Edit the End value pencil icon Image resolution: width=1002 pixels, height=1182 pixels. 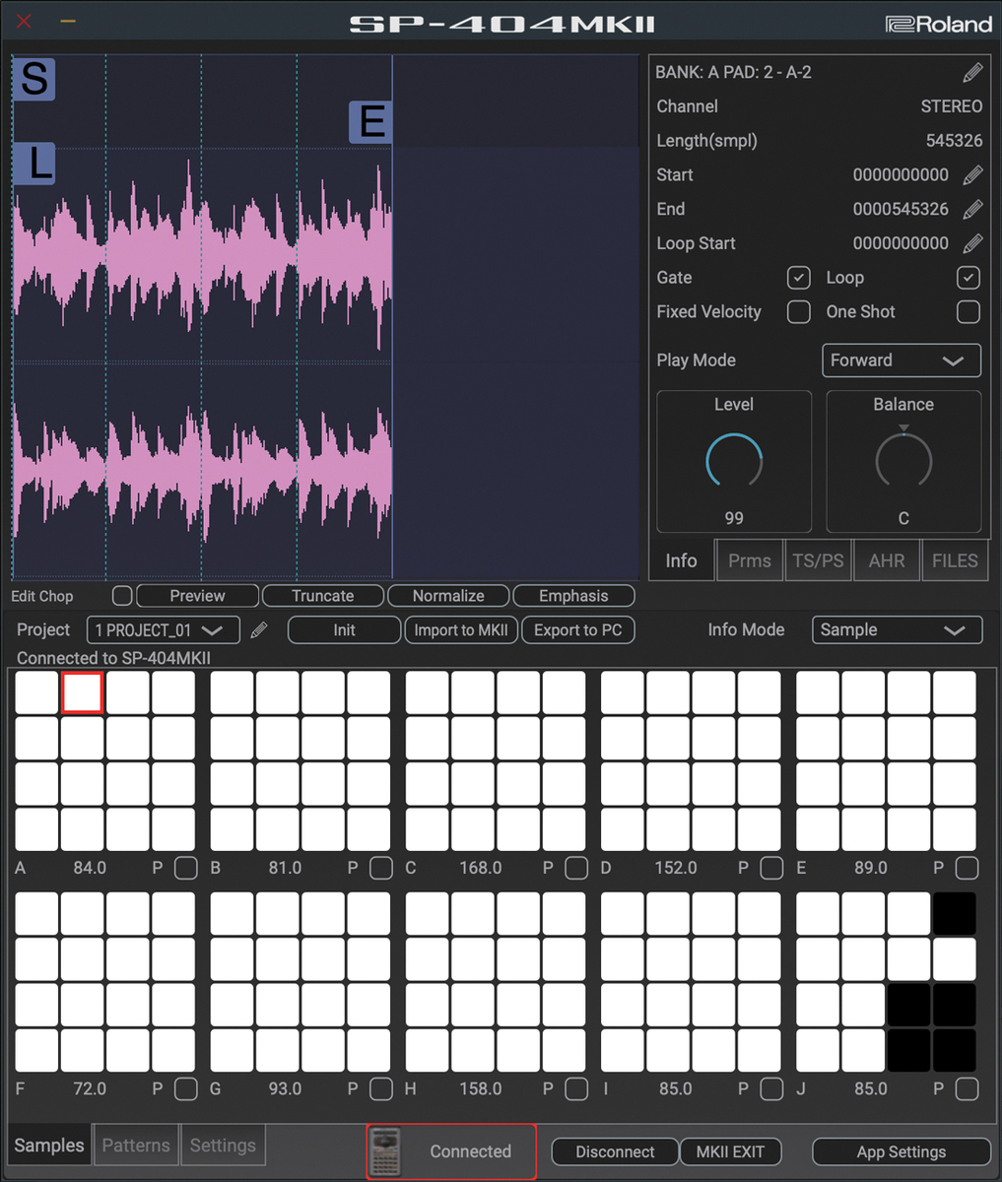[x=972, y=210]
